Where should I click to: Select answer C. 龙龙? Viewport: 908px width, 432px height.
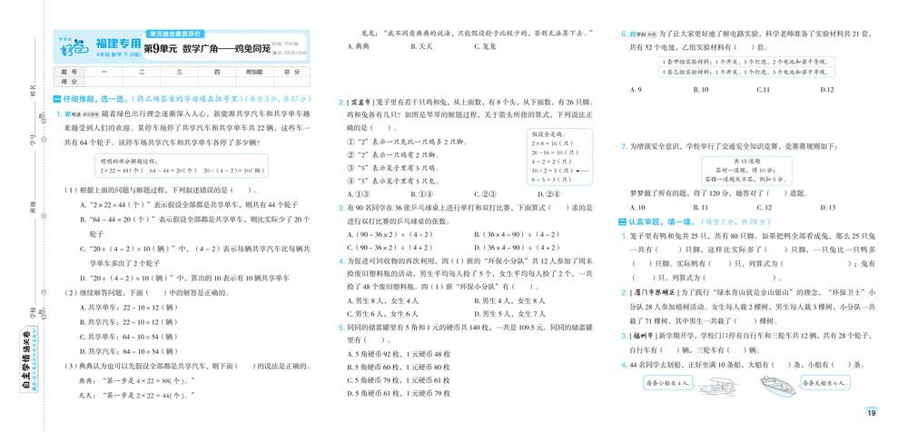click(x=485, y=47)
